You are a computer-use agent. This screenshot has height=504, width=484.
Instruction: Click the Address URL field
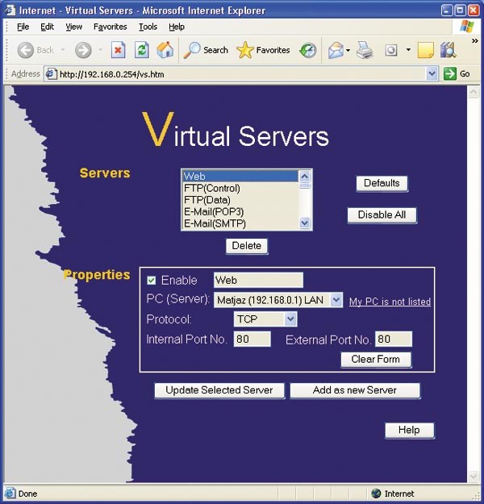tap(241, 74)
